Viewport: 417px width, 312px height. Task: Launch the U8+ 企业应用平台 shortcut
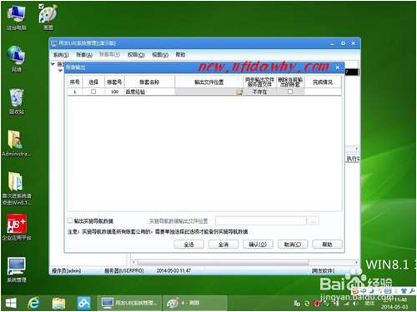pos(17,227)
